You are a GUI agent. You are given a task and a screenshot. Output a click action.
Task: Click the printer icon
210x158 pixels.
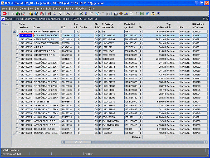pyautogui.click(x=68, y=13)
